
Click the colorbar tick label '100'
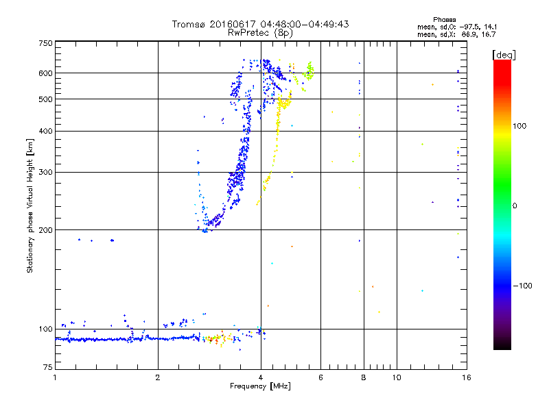click(x=519, y=126)
